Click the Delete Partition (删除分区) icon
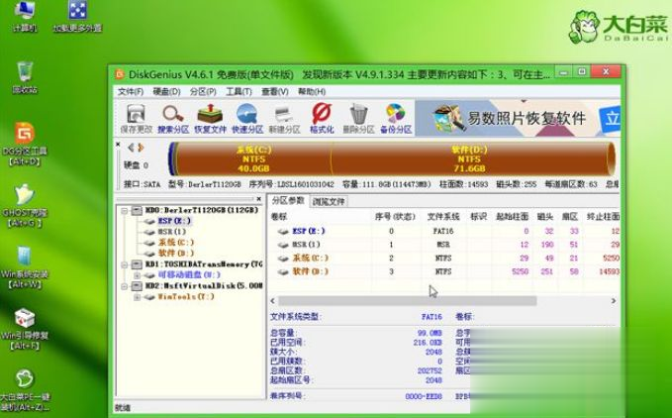Screen dimensions: 672x418 click(x=358, y=118)
